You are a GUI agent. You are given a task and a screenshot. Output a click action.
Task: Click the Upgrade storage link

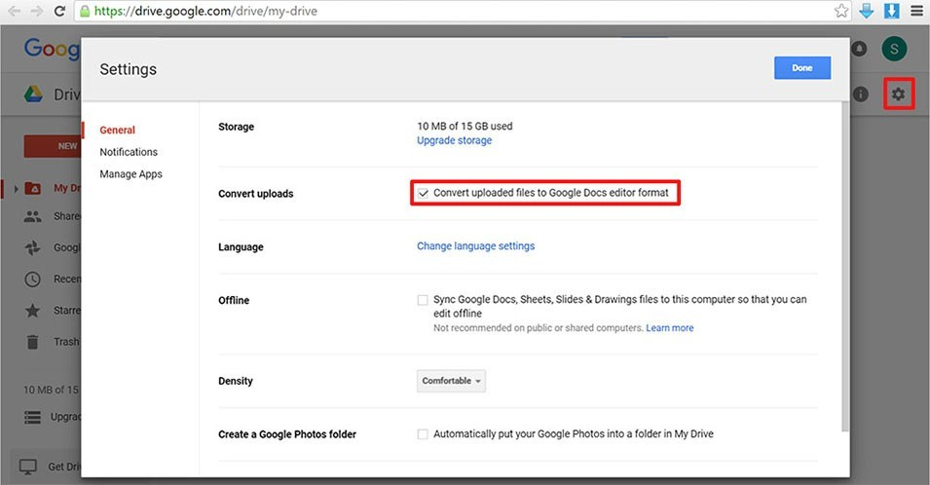[454, 140]
